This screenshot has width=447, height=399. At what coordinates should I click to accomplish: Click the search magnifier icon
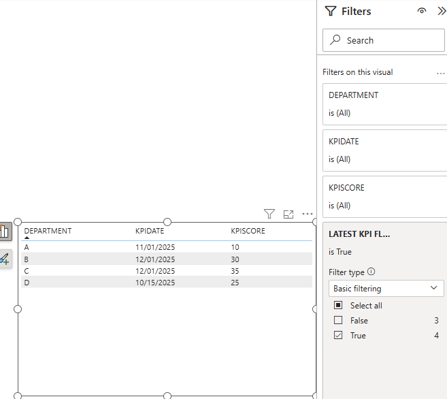point(335,40)
